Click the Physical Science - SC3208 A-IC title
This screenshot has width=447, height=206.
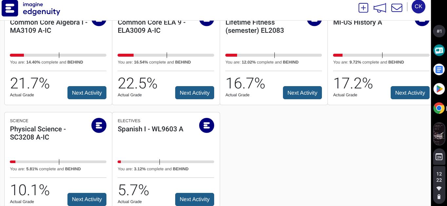(38, 133)
